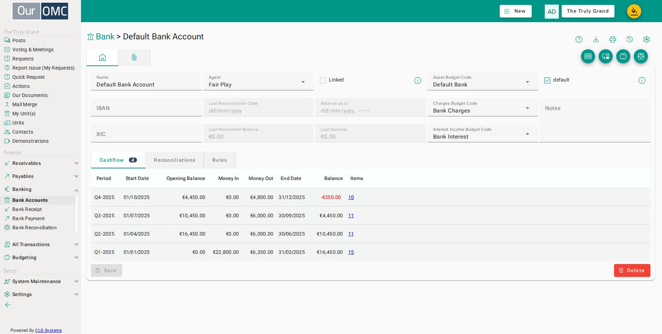This screenshot has height=334, width=662.
Task: Switch to the Rules tab
Action: coord(220,160)
